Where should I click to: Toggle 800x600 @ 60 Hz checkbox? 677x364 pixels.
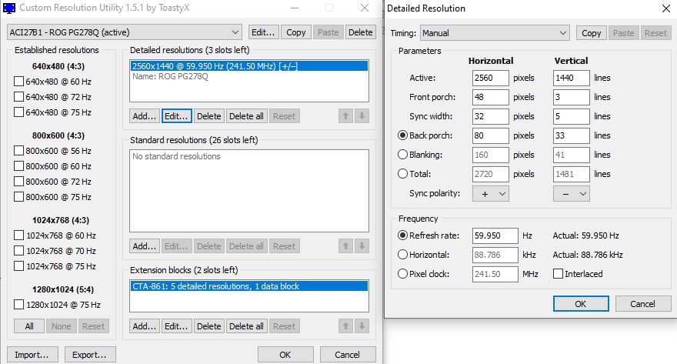[x=18, y=166]
